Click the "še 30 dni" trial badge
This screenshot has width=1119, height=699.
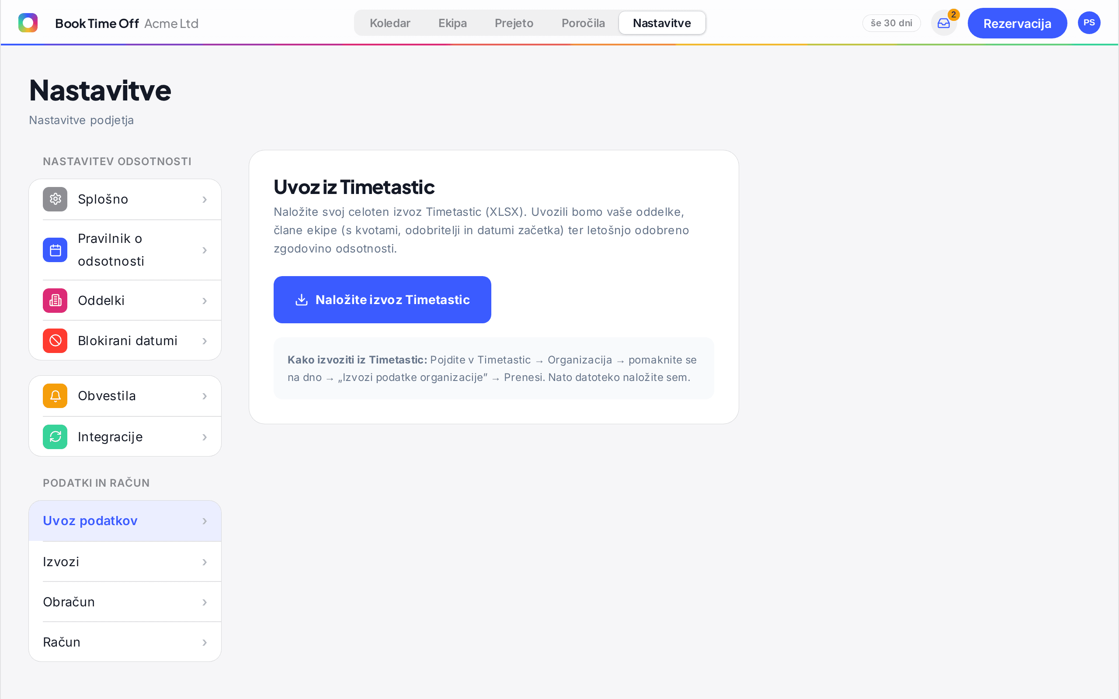coord(891,23)
